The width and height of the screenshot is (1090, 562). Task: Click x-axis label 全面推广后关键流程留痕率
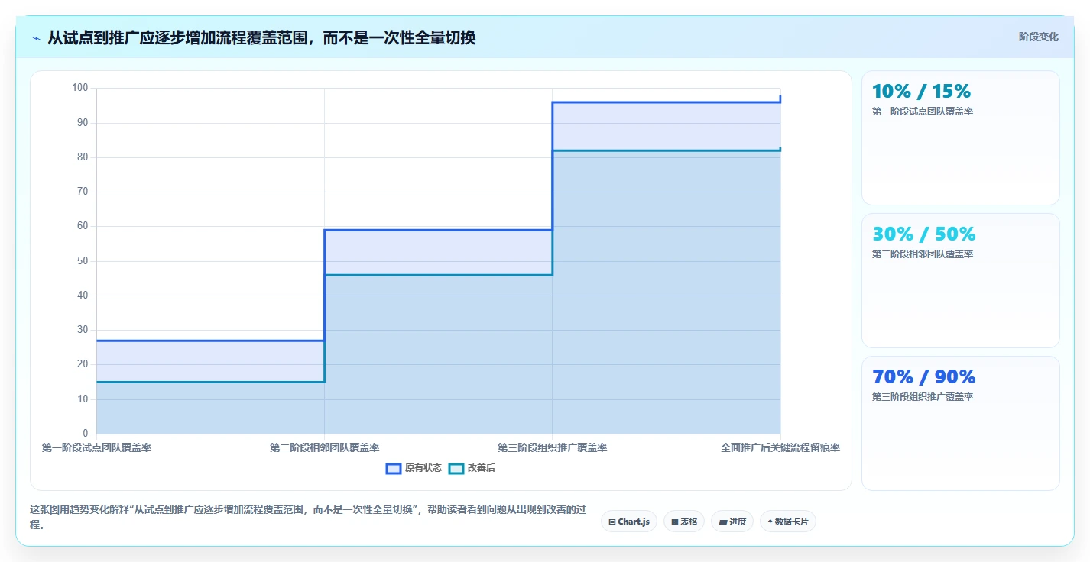(780, 447)
